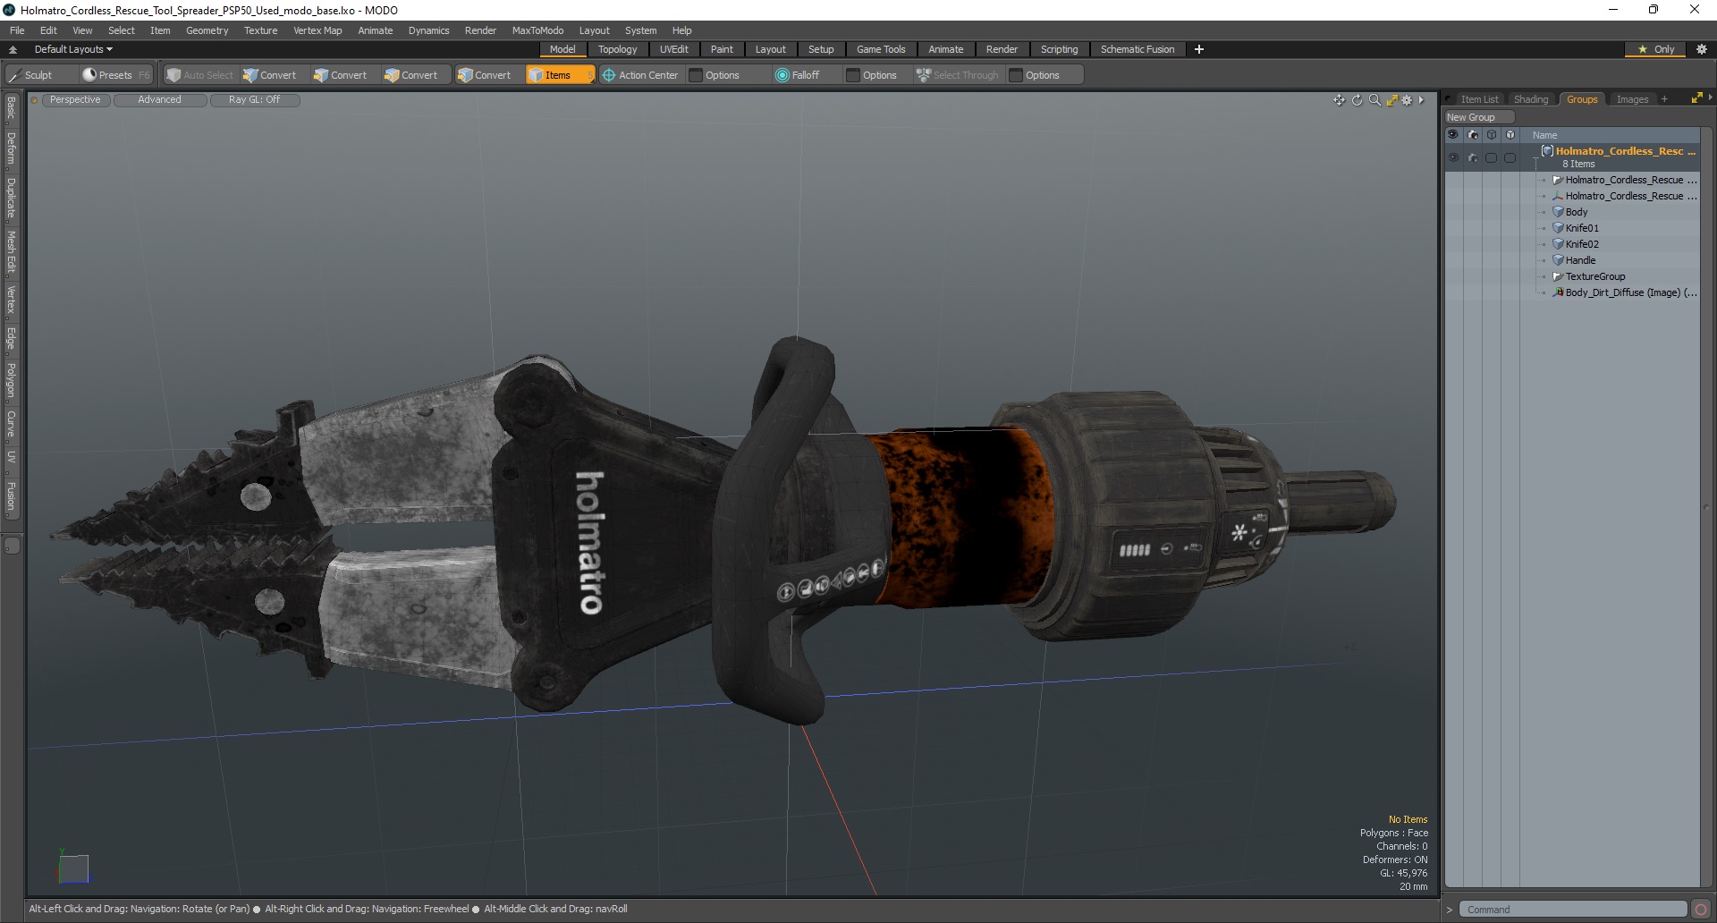The image size is (1717, 923).
Task: Click the home arrow beside Default Layouts
Action: 13,49
